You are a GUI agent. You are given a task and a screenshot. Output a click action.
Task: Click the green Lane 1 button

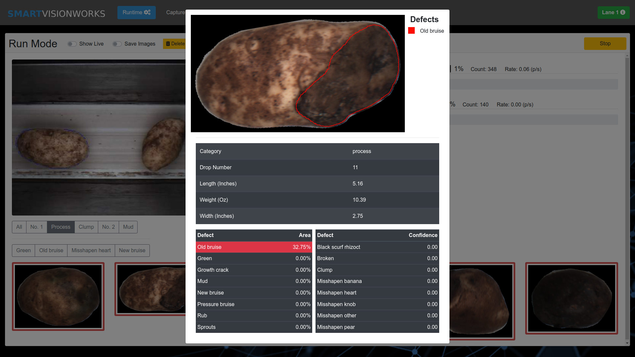614,12
